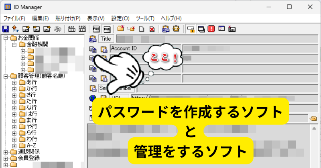Viewport: 321px width, 168px height.
Task: Open the password generator PASS icon
Action: pos(232,29)
